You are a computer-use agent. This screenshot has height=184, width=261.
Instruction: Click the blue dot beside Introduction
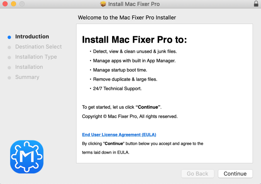click(x=9, y=37)
